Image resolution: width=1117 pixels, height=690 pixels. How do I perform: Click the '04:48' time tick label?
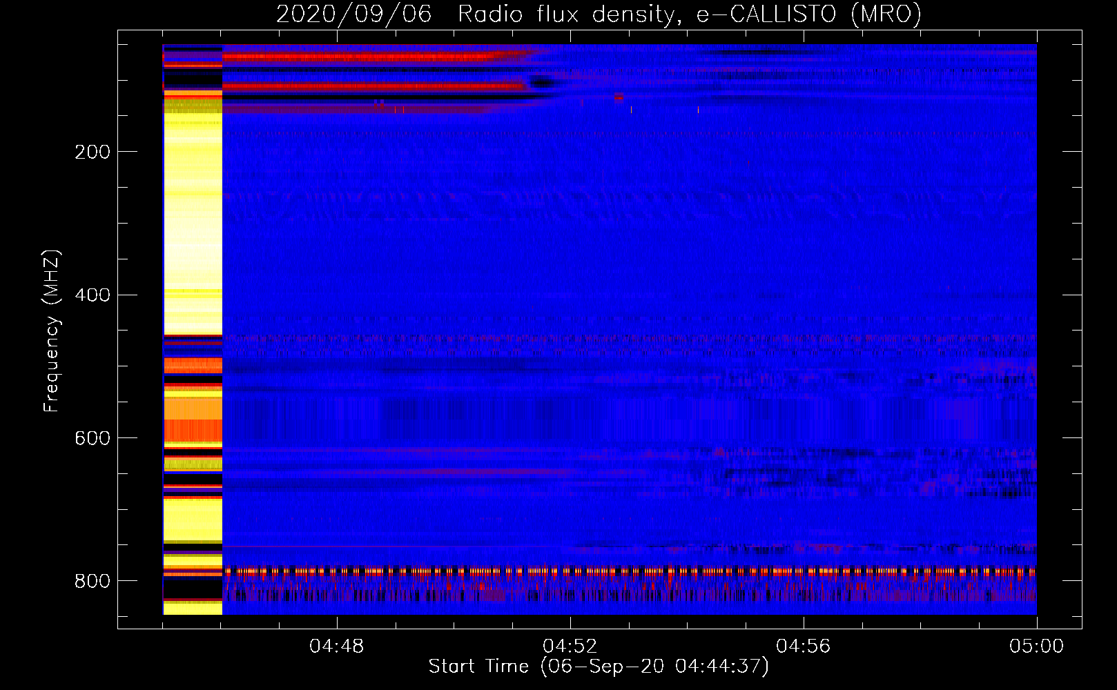(337, 647)
